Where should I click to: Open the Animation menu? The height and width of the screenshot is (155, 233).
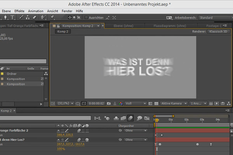pos(36,11)
